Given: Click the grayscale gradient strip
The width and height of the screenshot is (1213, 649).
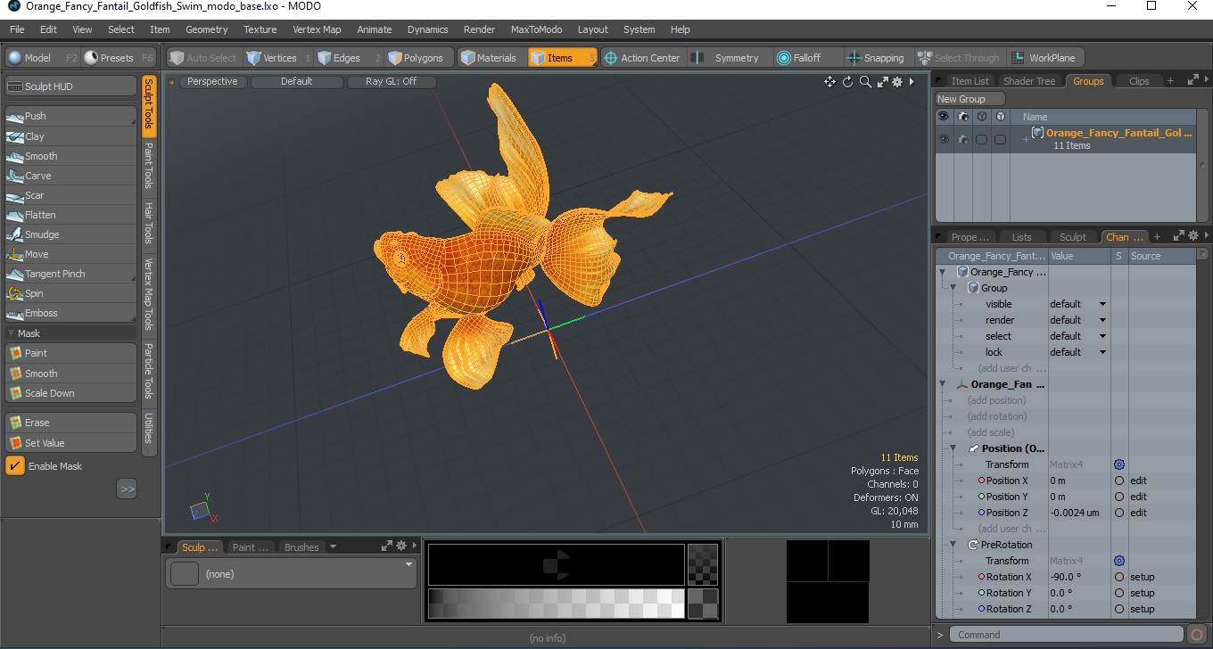Looking at the screenshot, I should click(556, 604).
